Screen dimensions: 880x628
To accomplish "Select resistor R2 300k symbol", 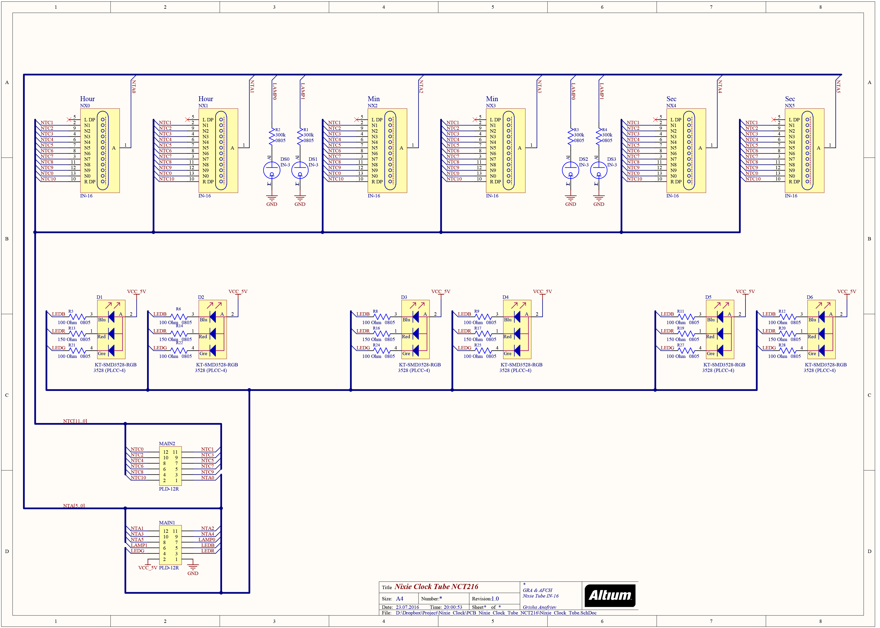I will click(x=271, y=136).
